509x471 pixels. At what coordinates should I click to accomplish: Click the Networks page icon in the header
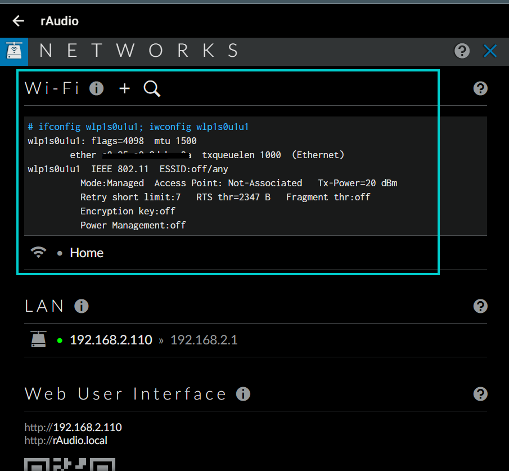(14, 51)
